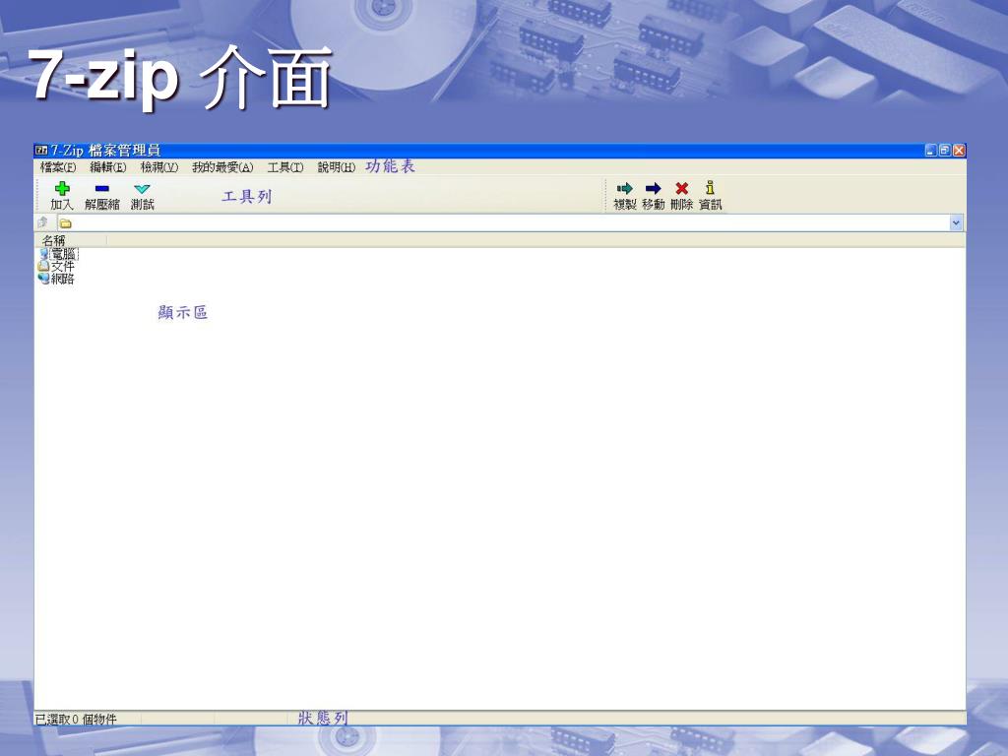The width and height of the screenshot is (1008, 756).
Task: Click the folder icon in address bar
Action: [66, 223]
